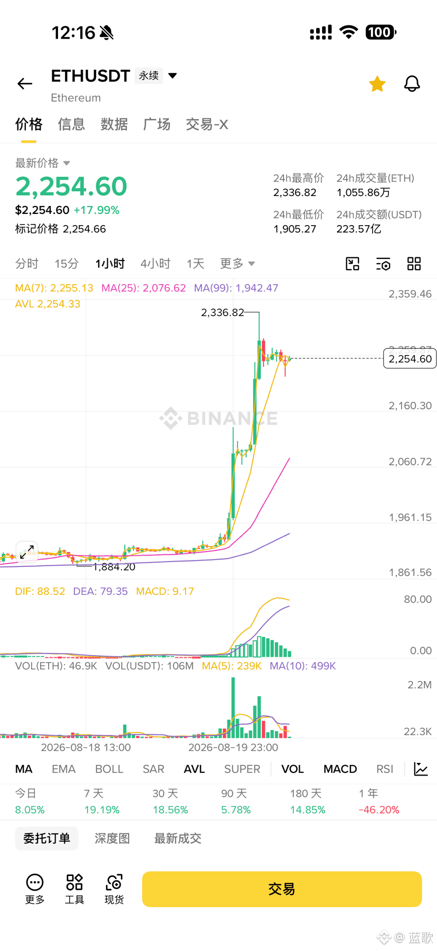
Task: Expand the ETHUSDT pair dropdown arrow
Action: point(173,76)
